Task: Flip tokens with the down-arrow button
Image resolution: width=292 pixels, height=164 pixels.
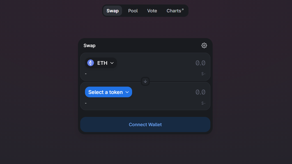Action: 145,81
